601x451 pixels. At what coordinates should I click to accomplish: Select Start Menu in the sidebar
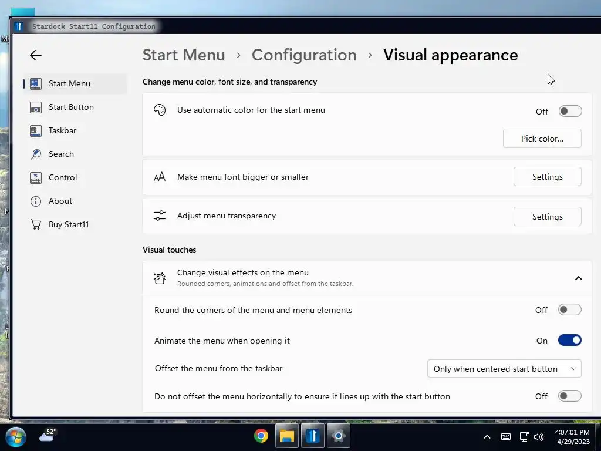point(75,83)
